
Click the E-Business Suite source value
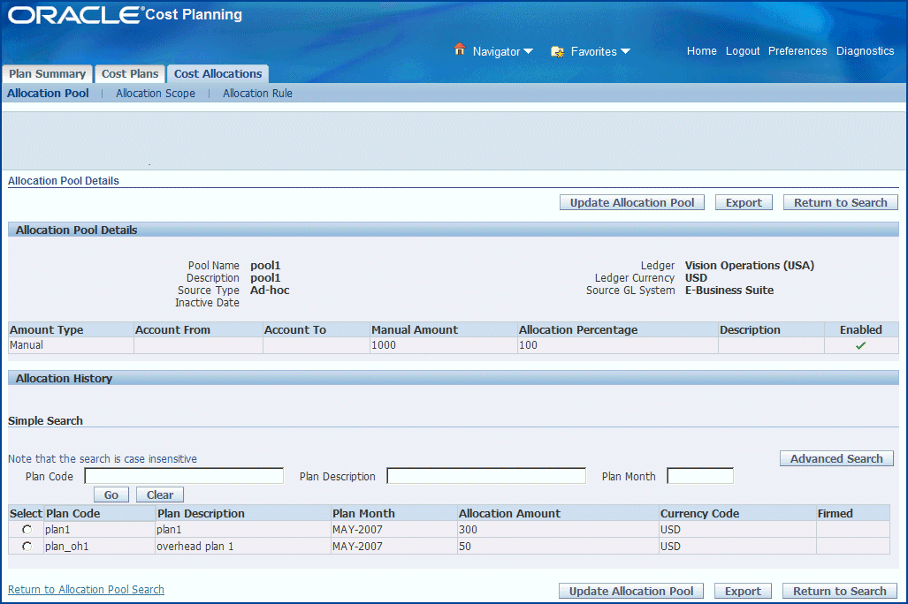pos(729,291)
